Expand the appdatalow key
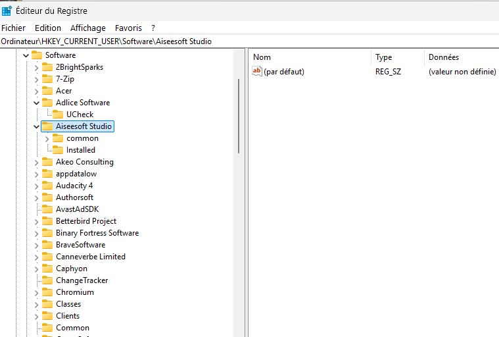 (x=36, y=174)
